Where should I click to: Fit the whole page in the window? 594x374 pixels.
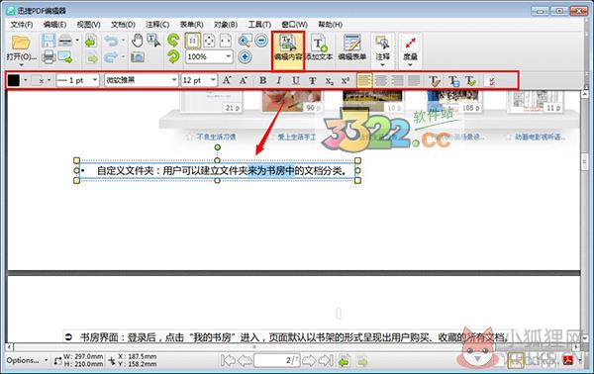(209, 41)
